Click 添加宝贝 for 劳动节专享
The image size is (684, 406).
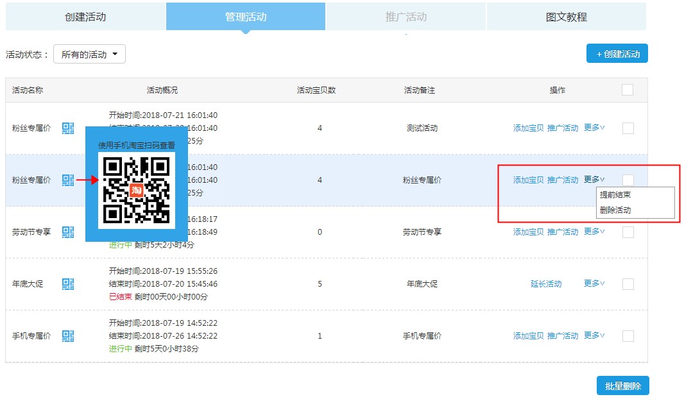click(x=528, y=232)
